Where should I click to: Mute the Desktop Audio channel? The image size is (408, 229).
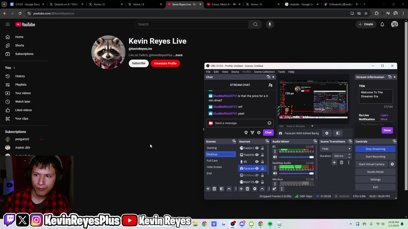click(275, 173)
